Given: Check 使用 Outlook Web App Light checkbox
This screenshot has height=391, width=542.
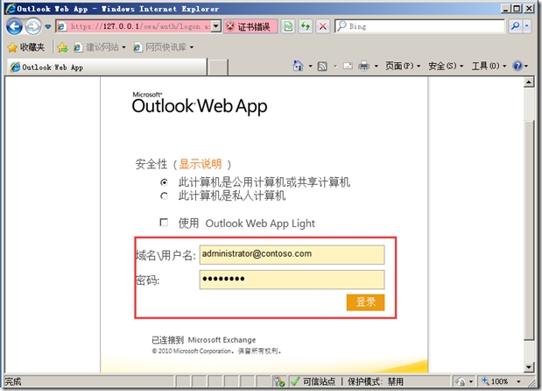Looking at the screenshot, I should (x=164, y=222).
